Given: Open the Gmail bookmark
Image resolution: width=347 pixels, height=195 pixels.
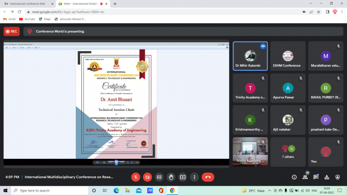Looking at the screenshot, I should pyautogui.click(x=9, y=19).
